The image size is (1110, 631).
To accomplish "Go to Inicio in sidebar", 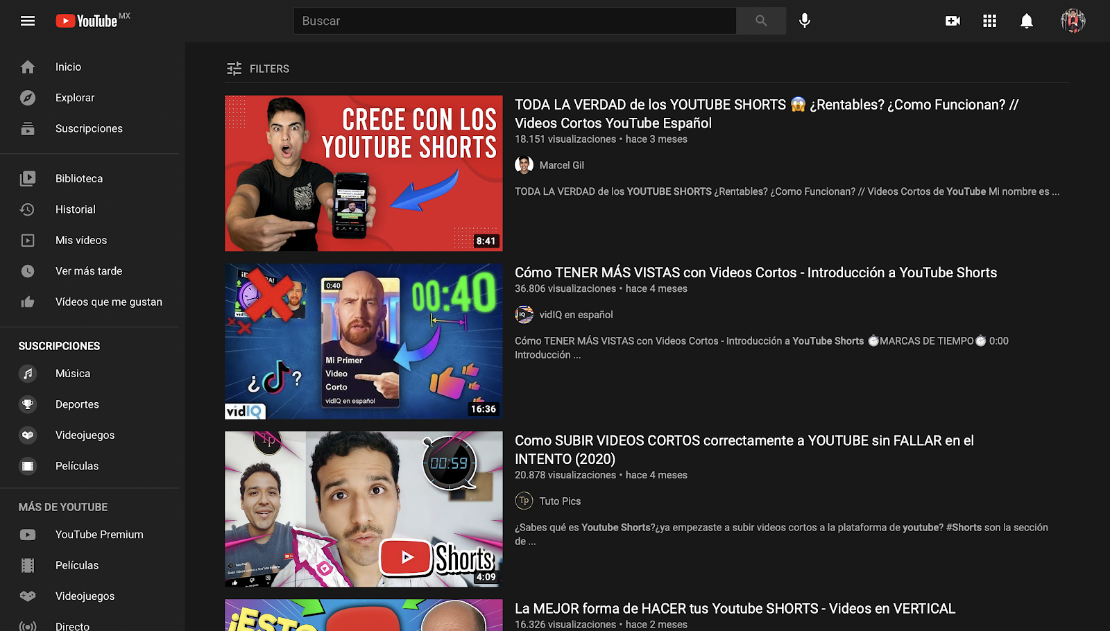I will [68, 67].
